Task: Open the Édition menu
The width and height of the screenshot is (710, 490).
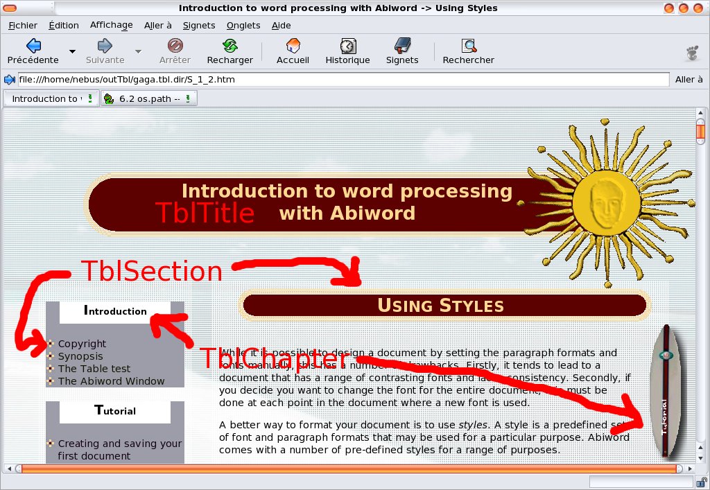Action: click(x=64, y=26)
